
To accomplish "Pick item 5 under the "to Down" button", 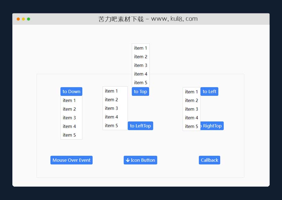I will [69, 135].
